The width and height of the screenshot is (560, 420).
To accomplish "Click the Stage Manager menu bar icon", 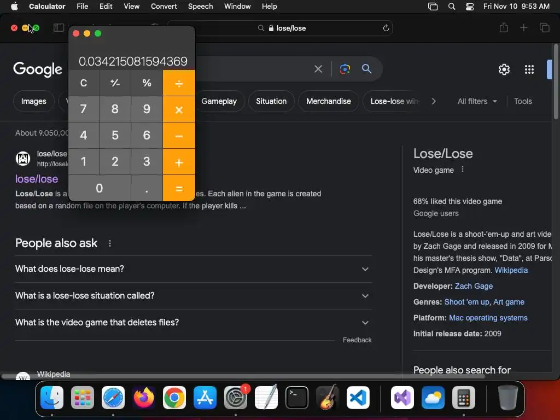I will point(433,7).
